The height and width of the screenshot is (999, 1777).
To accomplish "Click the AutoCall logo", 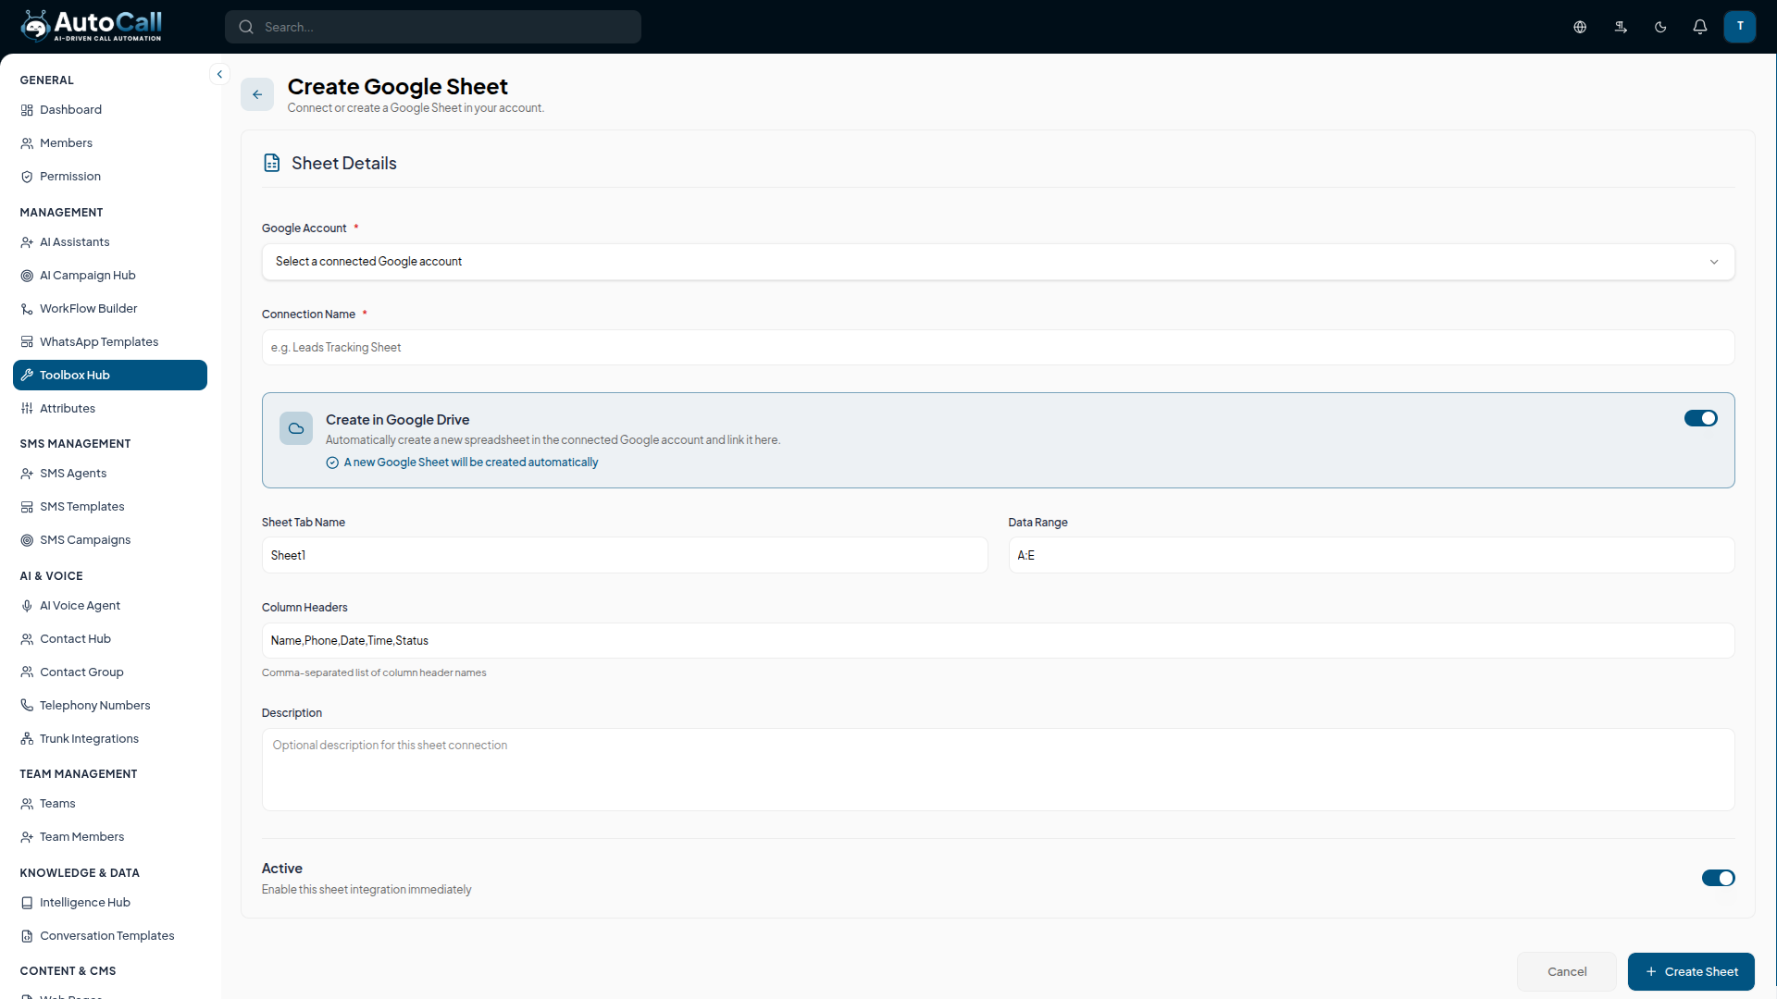I will (91, 26).
